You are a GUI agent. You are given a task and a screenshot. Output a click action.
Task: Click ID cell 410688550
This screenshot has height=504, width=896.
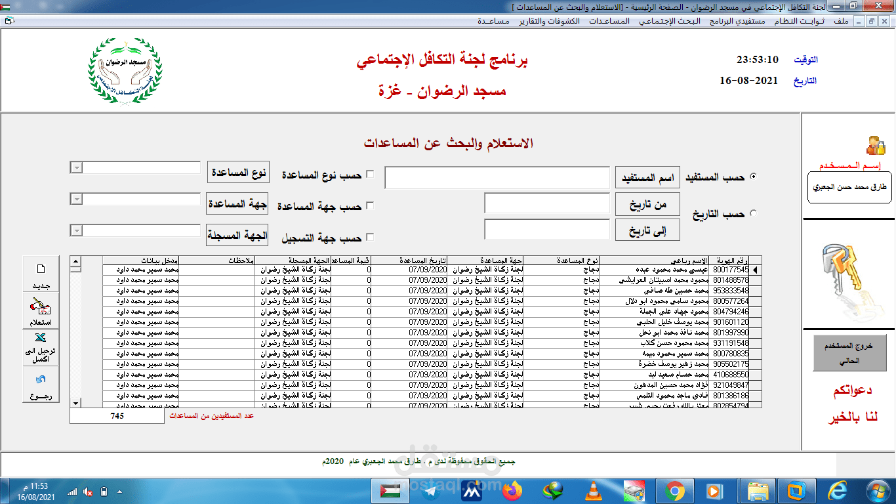click(x=731, y=375)
